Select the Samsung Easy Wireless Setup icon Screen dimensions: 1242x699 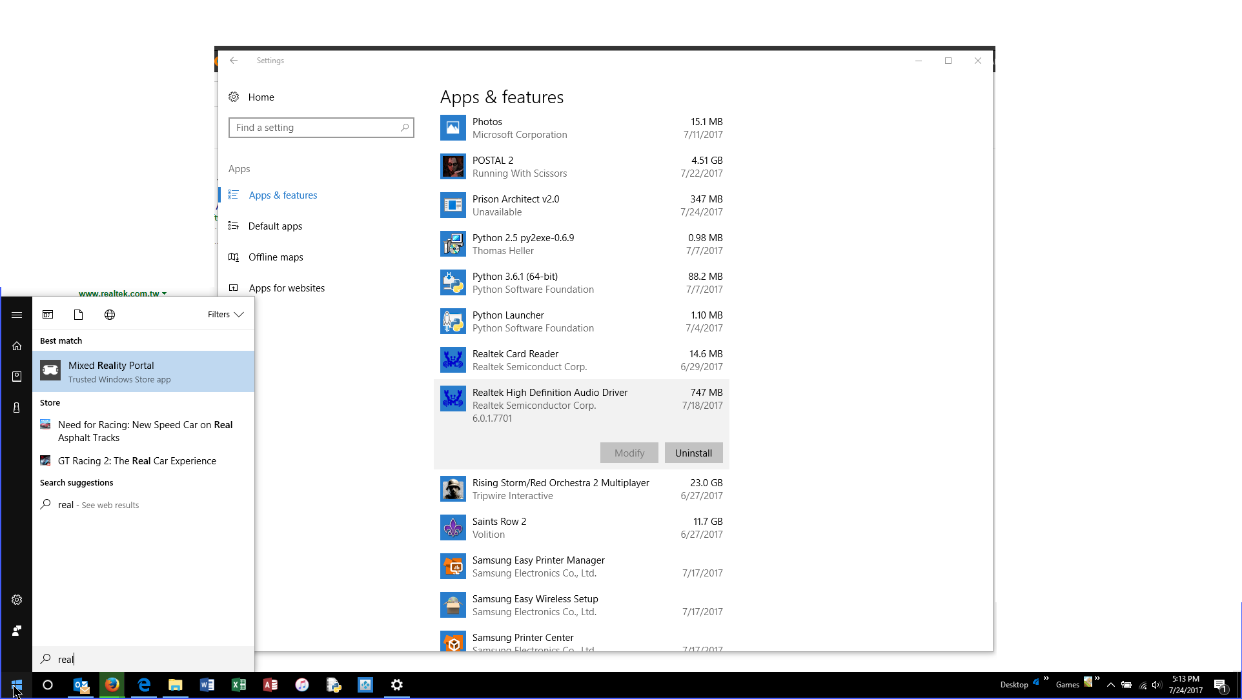(x=453, y=605)
